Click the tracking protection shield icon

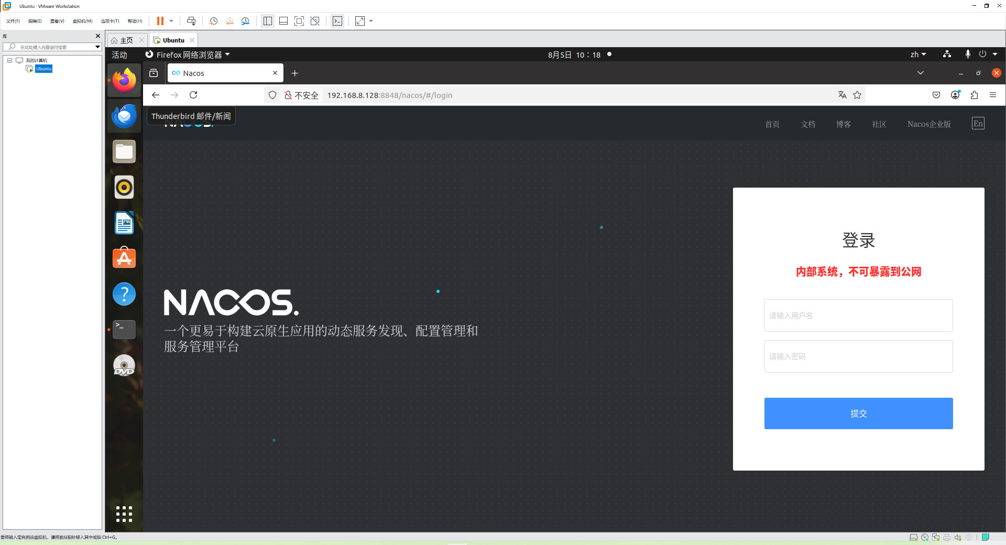point(272,95)
